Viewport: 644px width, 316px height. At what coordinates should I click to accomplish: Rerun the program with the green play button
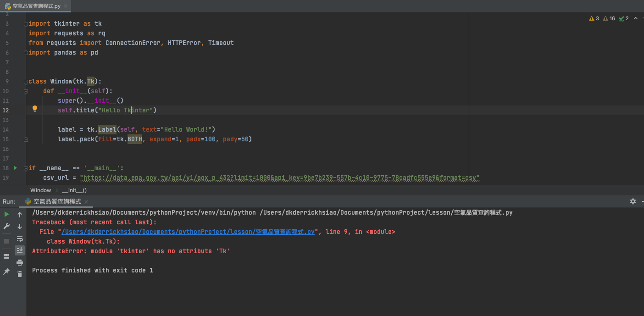pos(6,214)
